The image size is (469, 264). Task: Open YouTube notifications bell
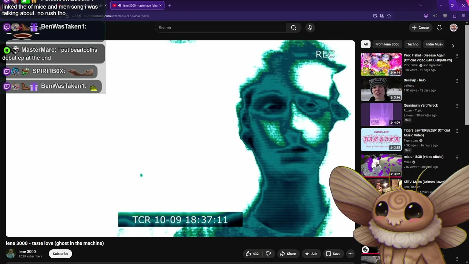439,27
